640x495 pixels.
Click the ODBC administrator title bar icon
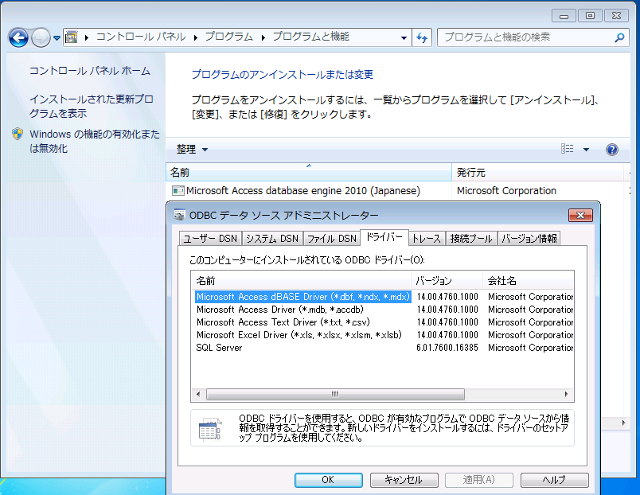pyautogui.click(x=179, y=215)
